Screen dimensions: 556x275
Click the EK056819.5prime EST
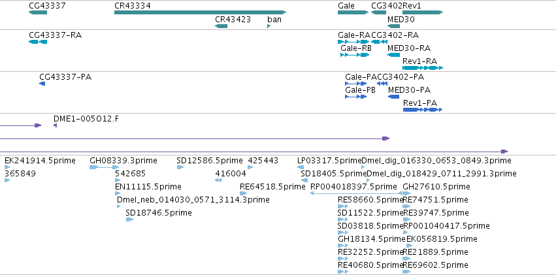[x=408, y=246]
